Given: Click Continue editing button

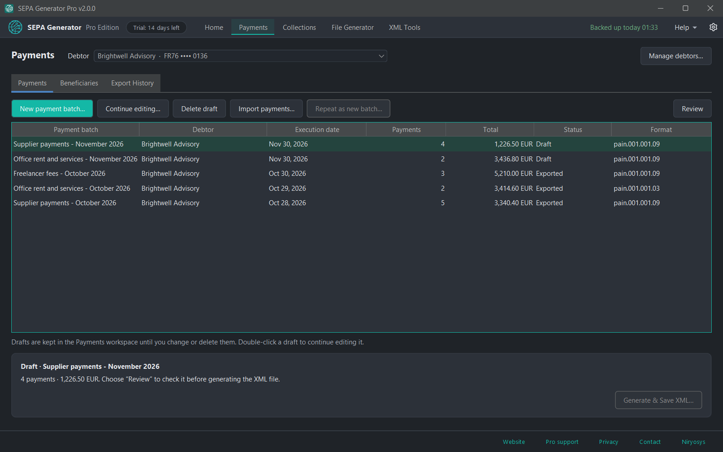Looking at the screenshot, I should point(133,109).
